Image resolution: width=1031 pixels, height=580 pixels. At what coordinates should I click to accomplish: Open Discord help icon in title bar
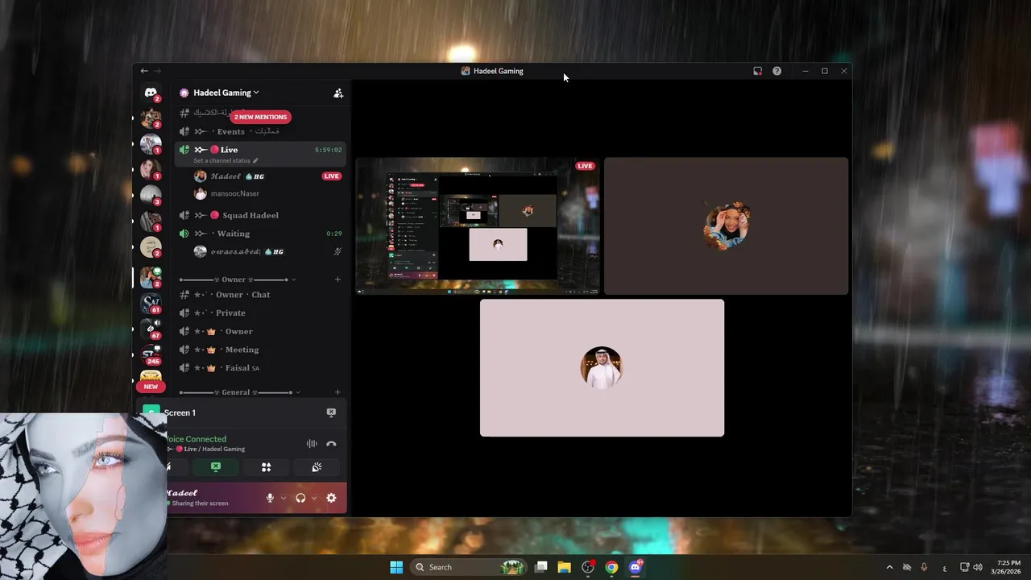(x=776, y=71)
